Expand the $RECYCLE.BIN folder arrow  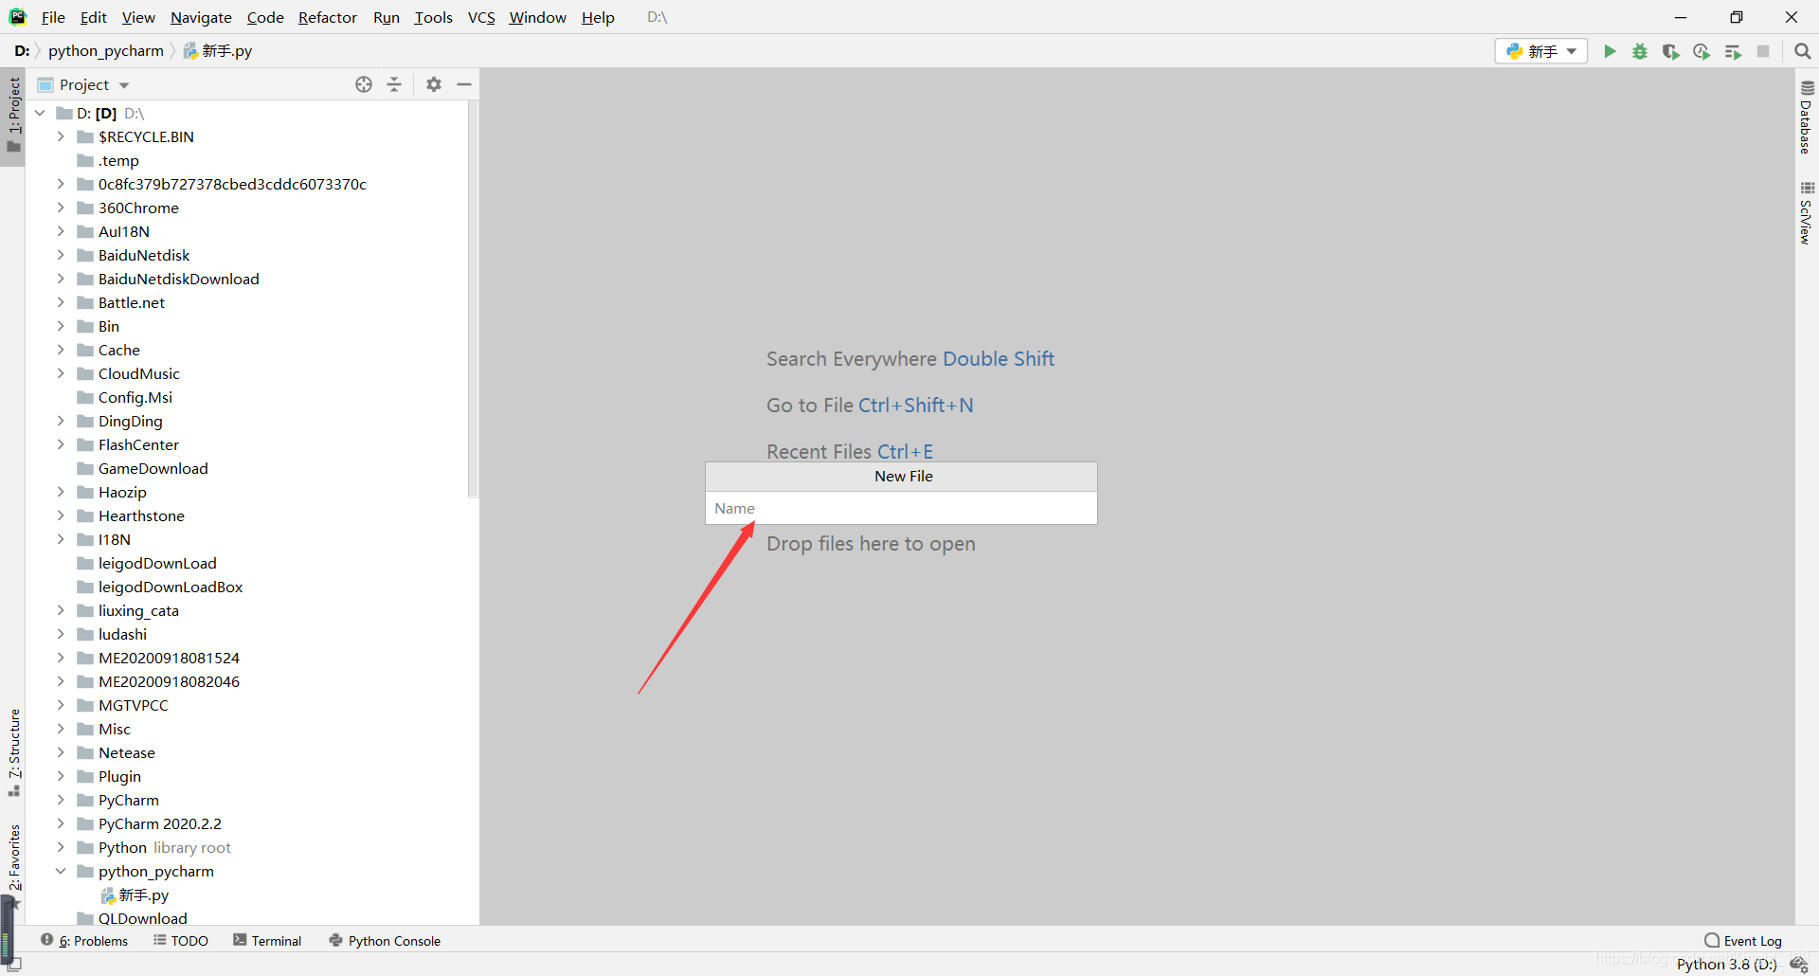pos(61,136)
